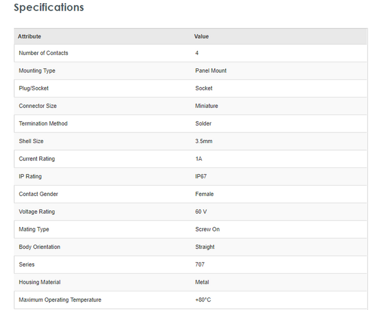Click the Straight orientation value

click(205, 247)
